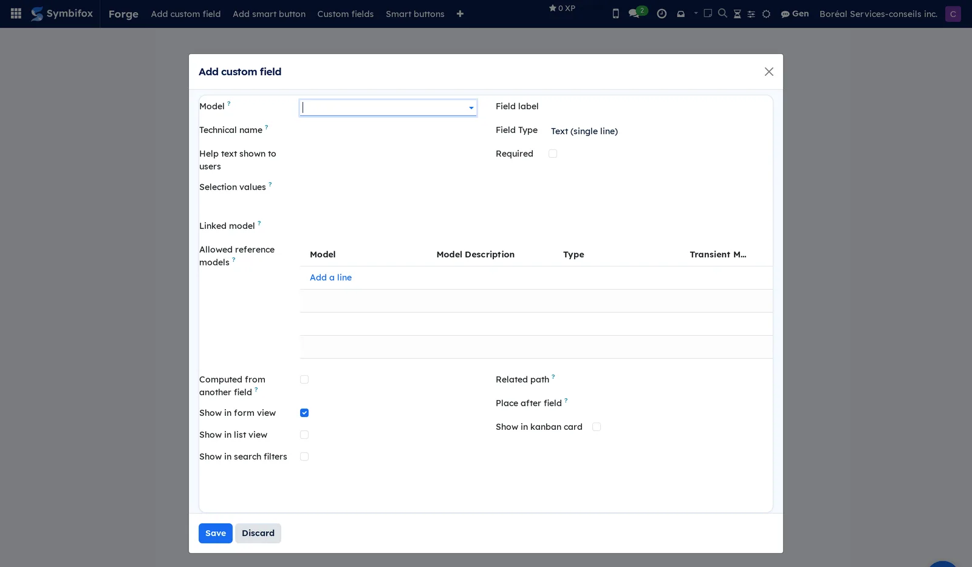
Task: Click the Allowed reference models help mark
Action: coord(234,259)
